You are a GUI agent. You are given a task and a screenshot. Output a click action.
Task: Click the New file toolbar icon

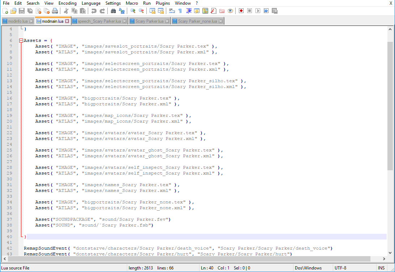coord(5,11)
